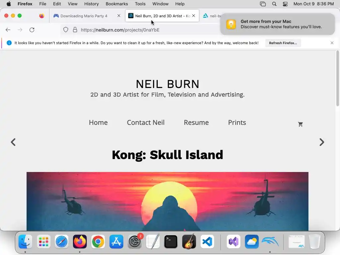Open the Help menu
The width and height of the screenshot is (340, 255).
[x=180, y=4]
